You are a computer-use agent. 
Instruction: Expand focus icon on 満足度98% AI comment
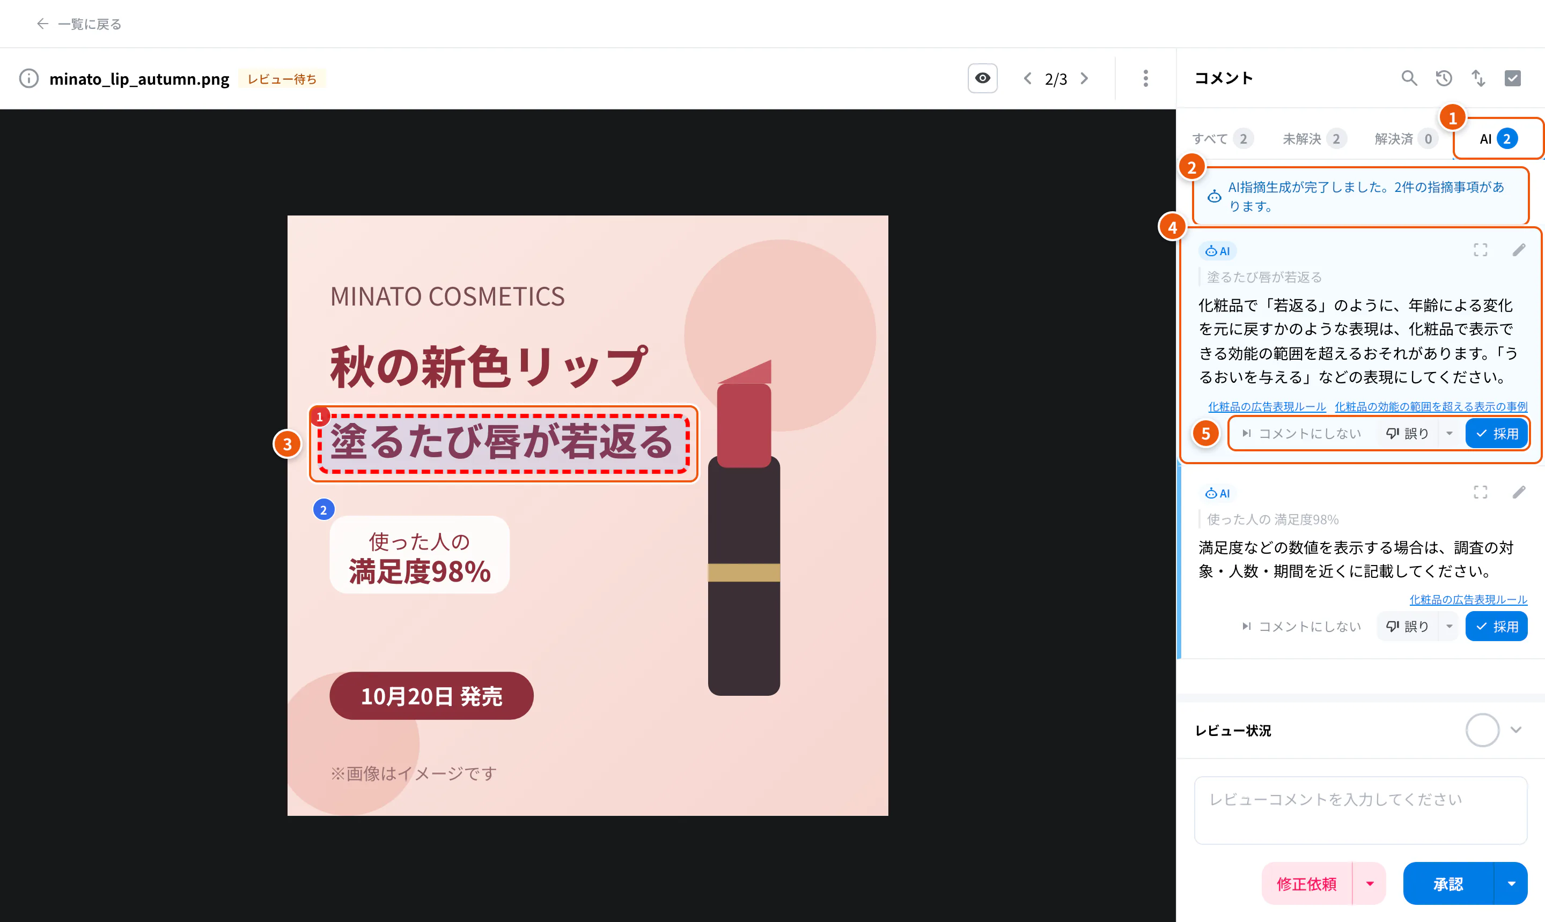(1480, 492)
